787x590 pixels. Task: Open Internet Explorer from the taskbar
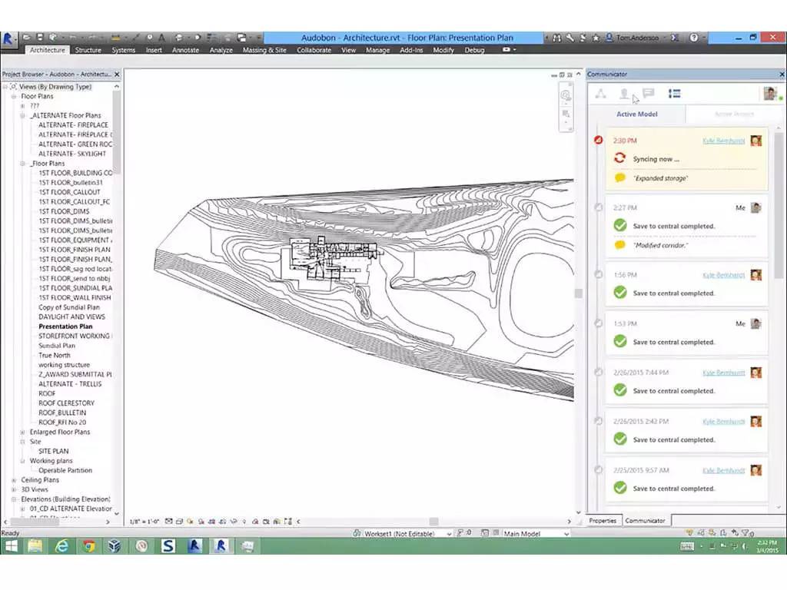pos(62,546)
